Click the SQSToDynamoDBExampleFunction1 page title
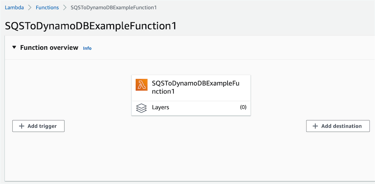Screen dimensions: 375x184 [90, 25]
